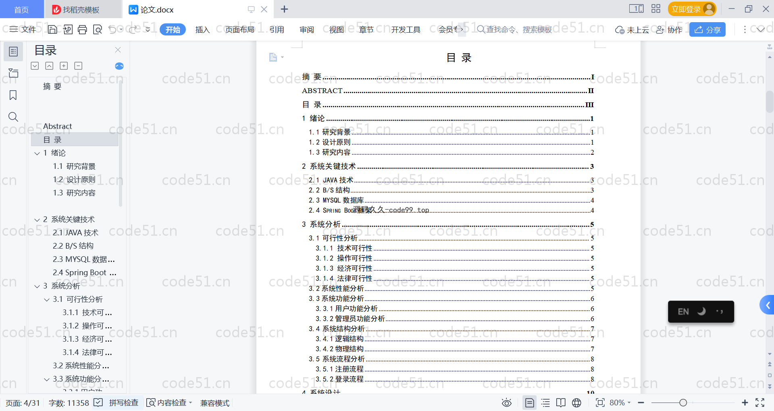This screenshot has width=774, height=411.
Task: Select 1.3 研究内容 outline entry
Action: 74,193
